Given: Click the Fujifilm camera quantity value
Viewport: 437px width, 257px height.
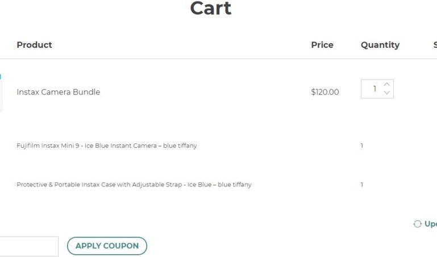Looking at the screenshot, I should click(x=361, y=146).
